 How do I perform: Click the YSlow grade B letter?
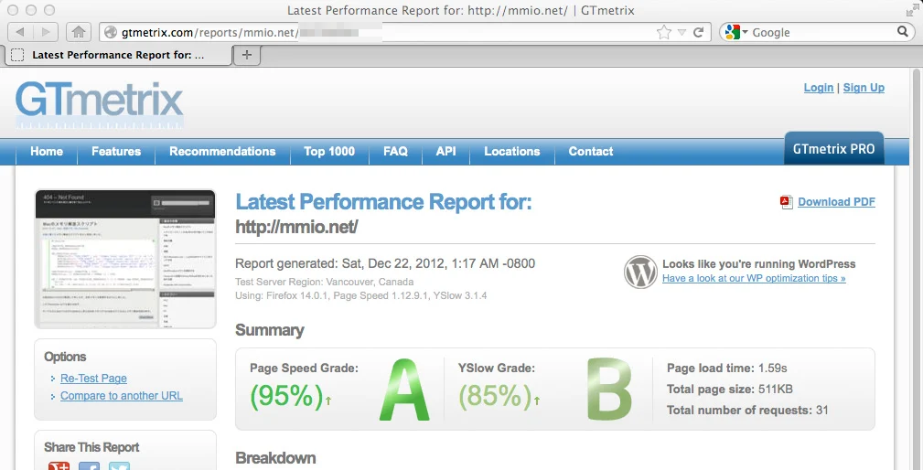pyautogui.click(x=610, y=390)
